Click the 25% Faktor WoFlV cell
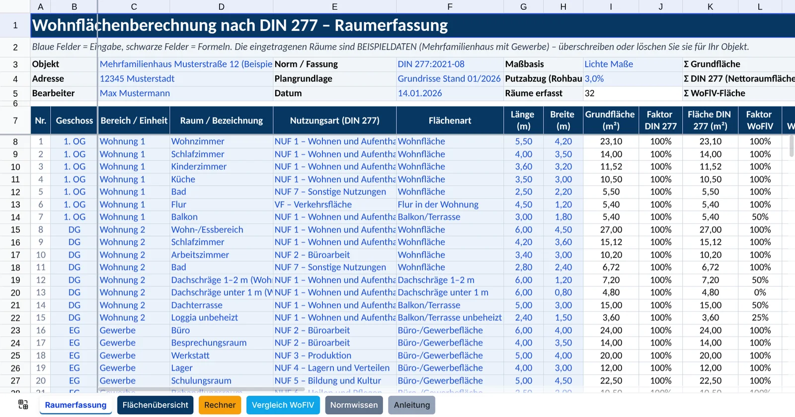The height and width of the screenshot is (417, 795). (x=760, y=318)
